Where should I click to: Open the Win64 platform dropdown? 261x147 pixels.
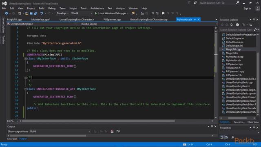click(82, 13)
